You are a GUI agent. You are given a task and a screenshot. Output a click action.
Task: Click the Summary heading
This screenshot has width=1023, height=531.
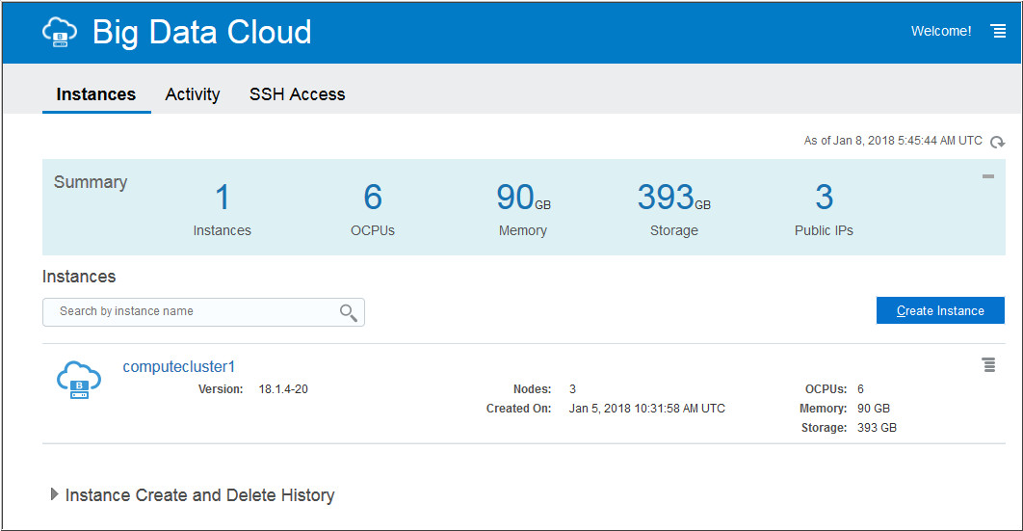coord(90,182)
